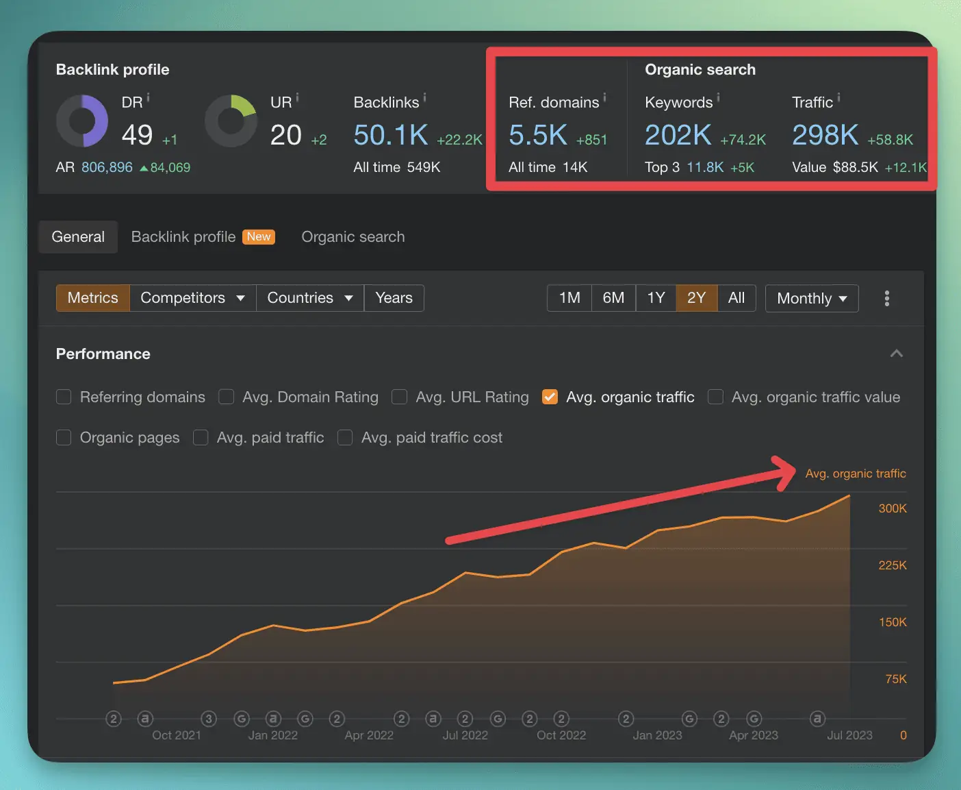This screenshot has width=961, height=790.
Task: Open the Competitors dropdown
Action: click(x=192, y=298)
